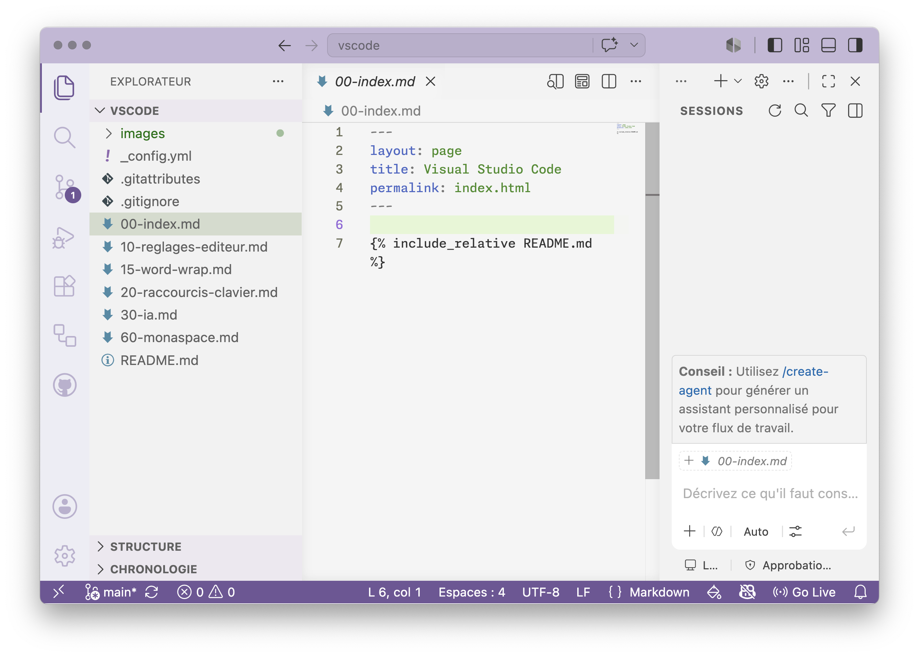This screenshot has width=919, height=657.
Task: Open 30-ia.md file
Action: coord(196,314)
